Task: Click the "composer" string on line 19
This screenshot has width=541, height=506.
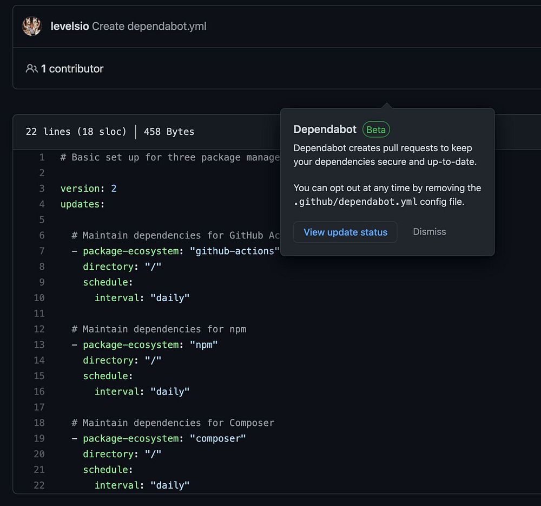Action: [217, 438]
